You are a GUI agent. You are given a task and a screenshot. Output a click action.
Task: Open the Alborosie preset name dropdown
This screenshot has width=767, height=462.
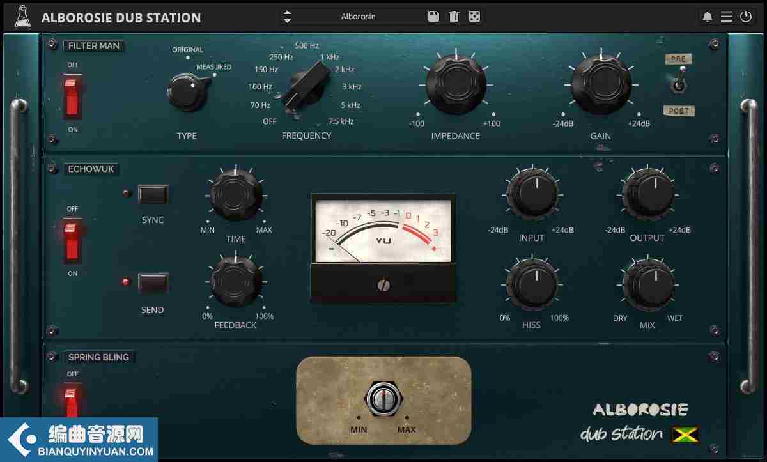point(359,17)
